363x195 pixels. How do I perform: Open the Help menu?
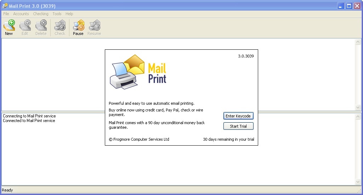(x=69, y=14)
